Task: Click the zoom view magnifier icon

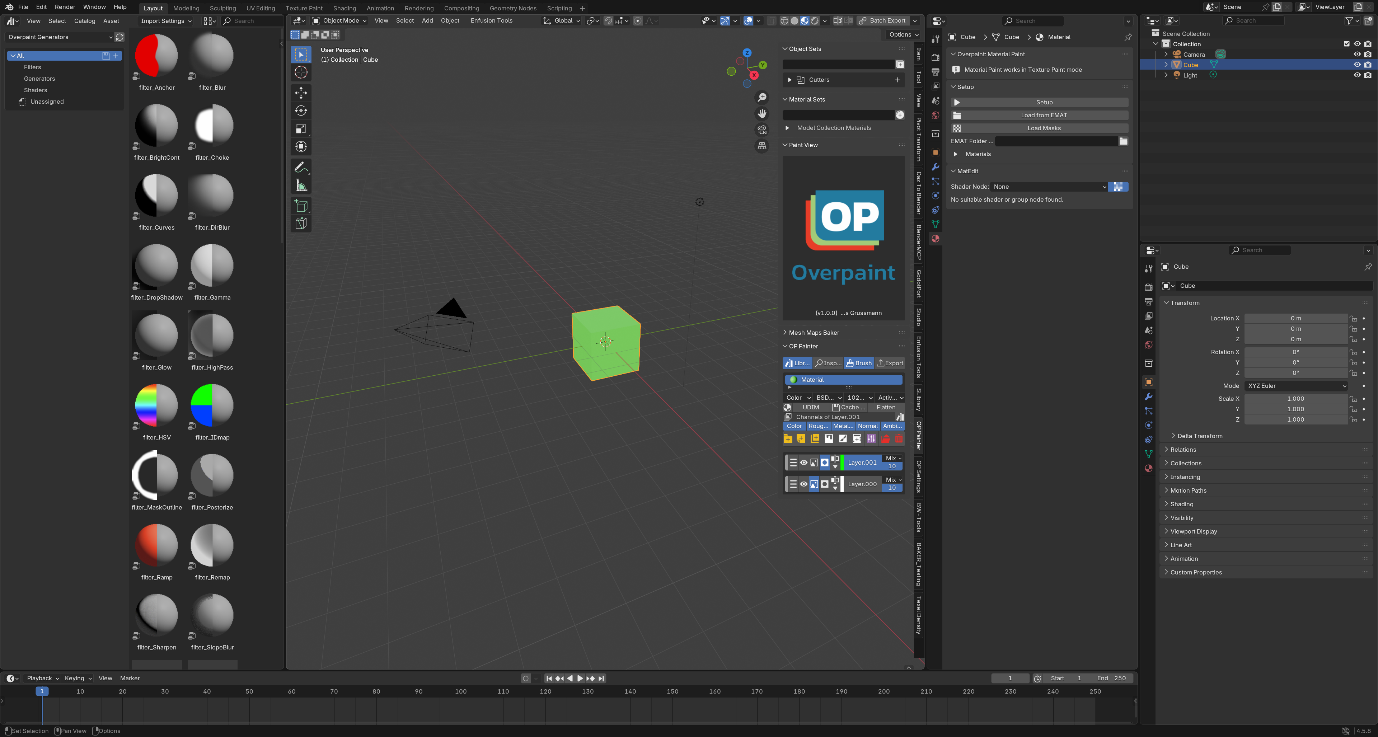Action: [762, 97]
